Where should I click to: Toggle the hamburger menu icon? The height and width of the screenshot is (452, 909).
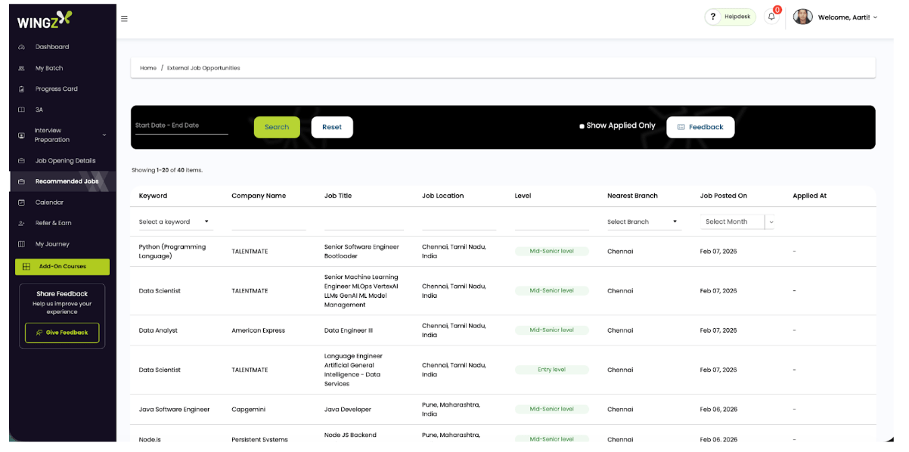pyautogui.click(x=124, y=19)
